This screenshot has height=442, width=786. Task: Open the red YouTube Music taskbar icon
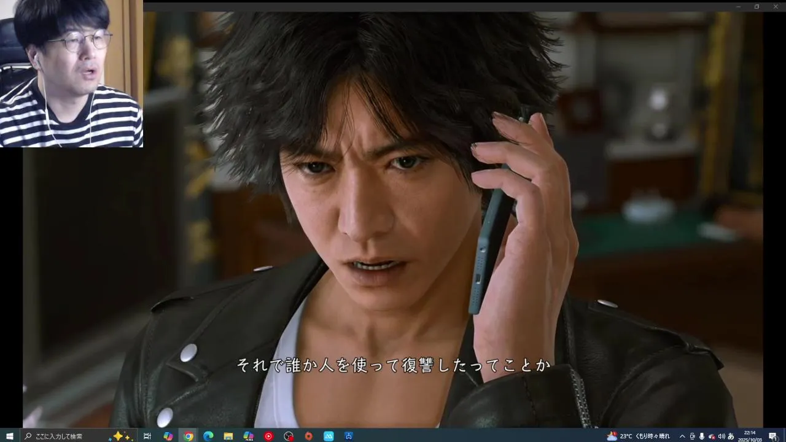point(268,436)
